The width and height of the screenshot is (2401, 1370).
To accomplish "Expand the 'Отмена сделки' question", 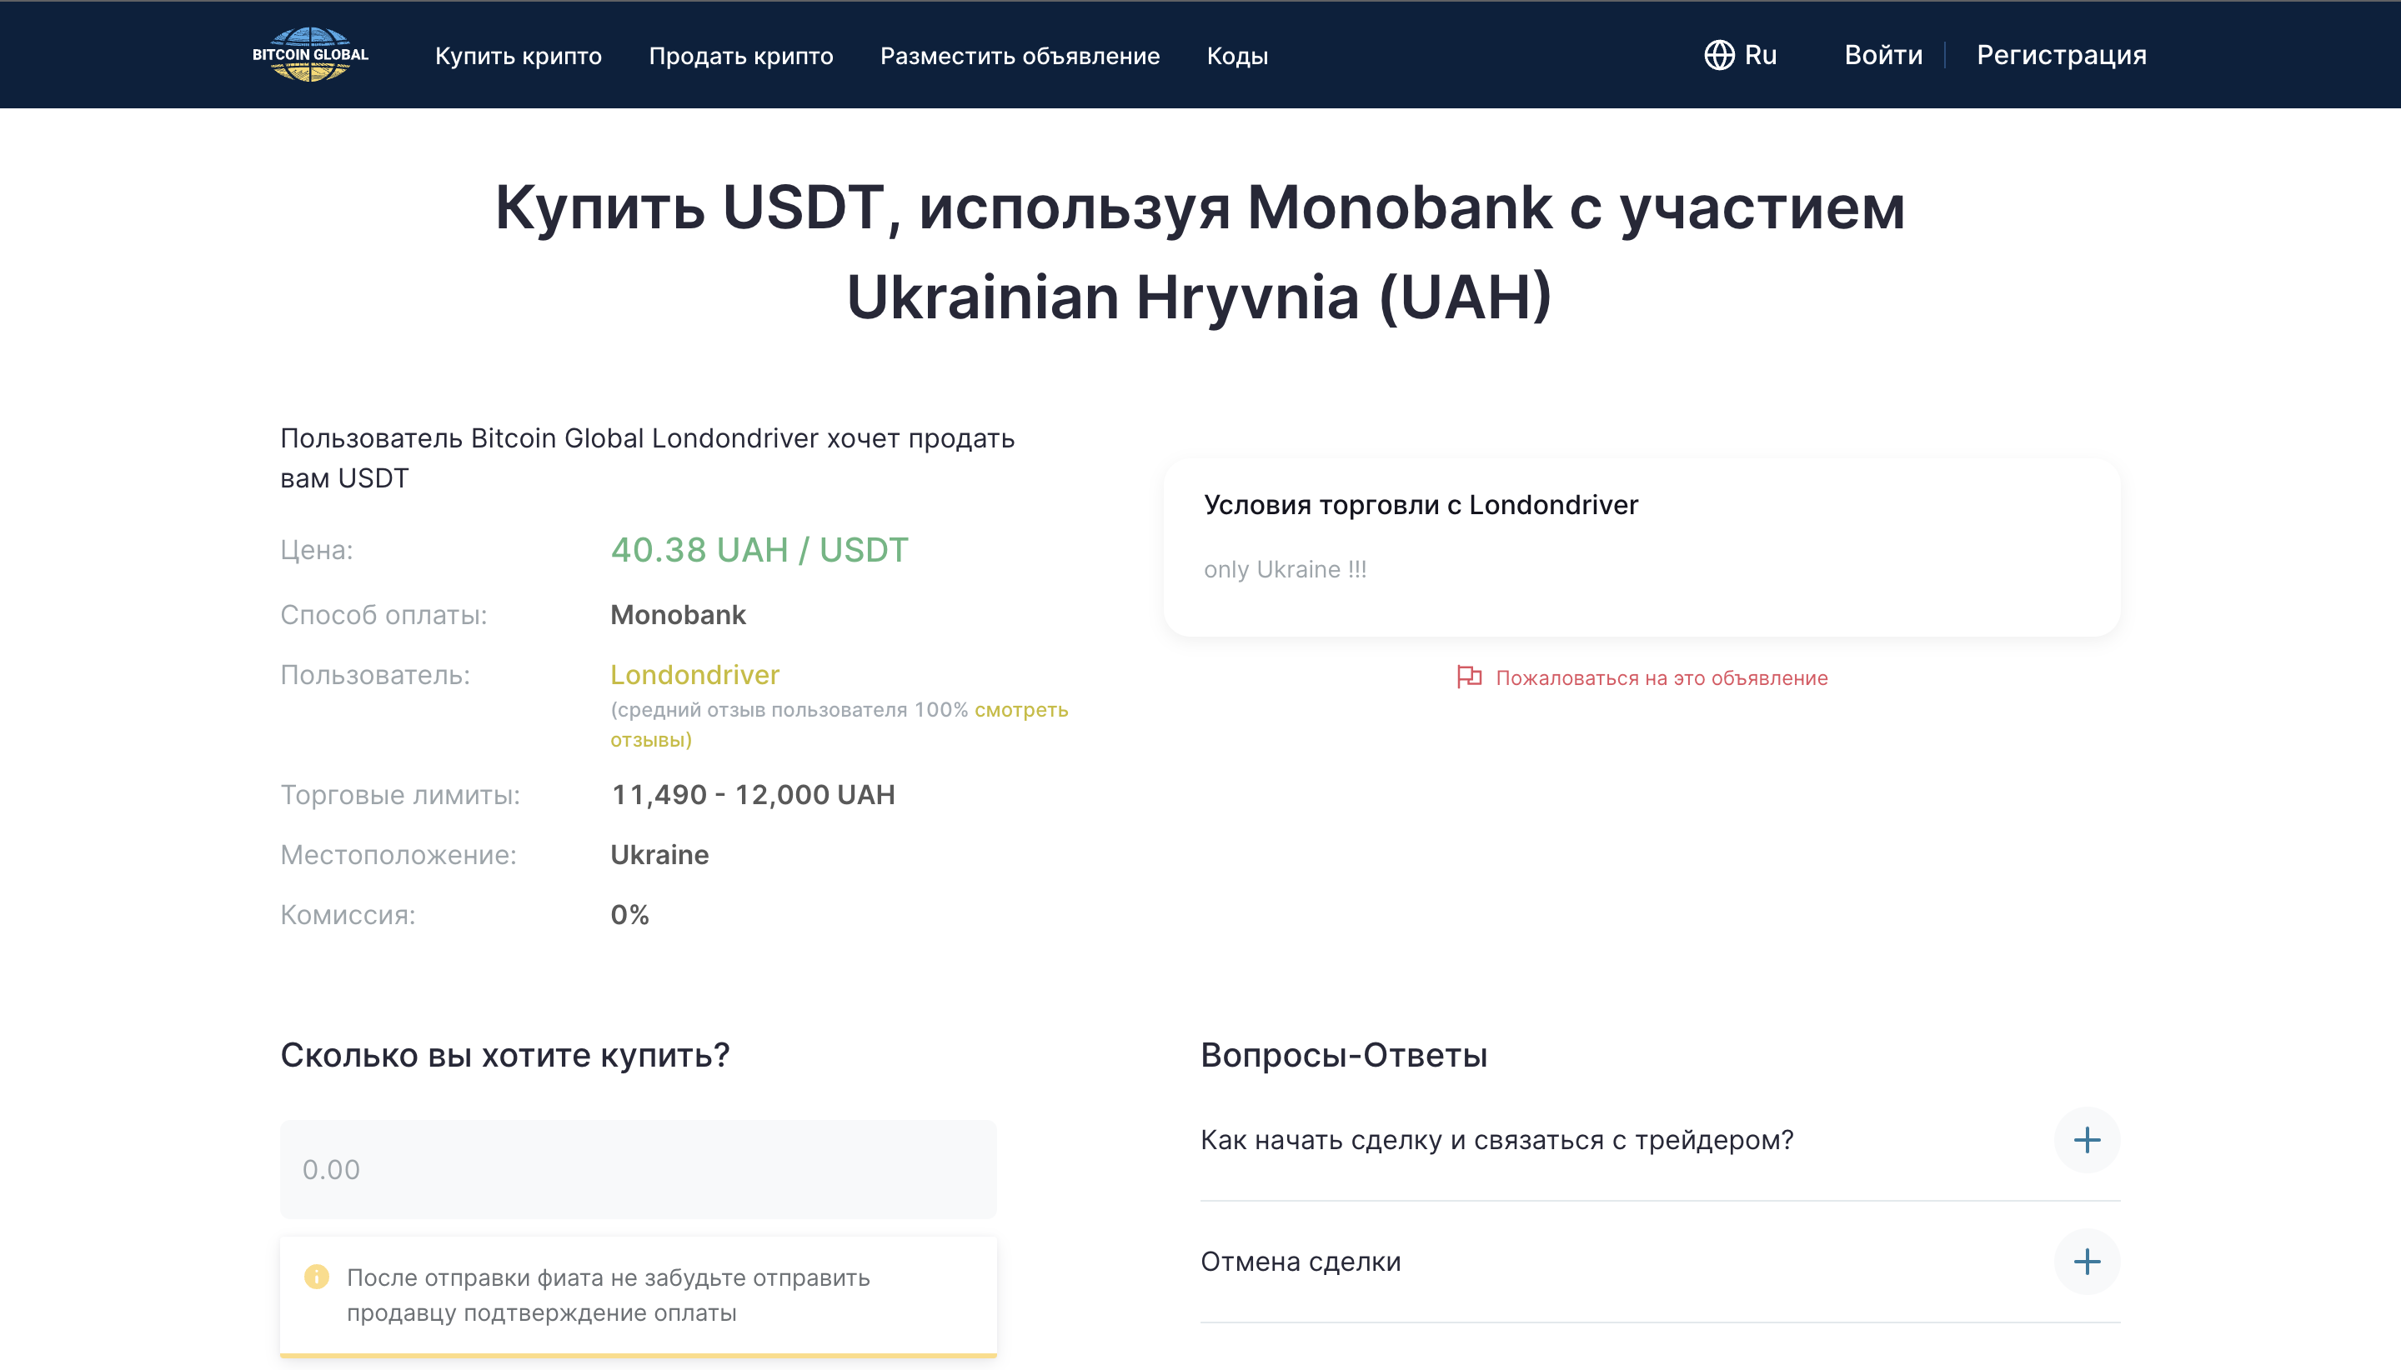I will [2087, 1262].
